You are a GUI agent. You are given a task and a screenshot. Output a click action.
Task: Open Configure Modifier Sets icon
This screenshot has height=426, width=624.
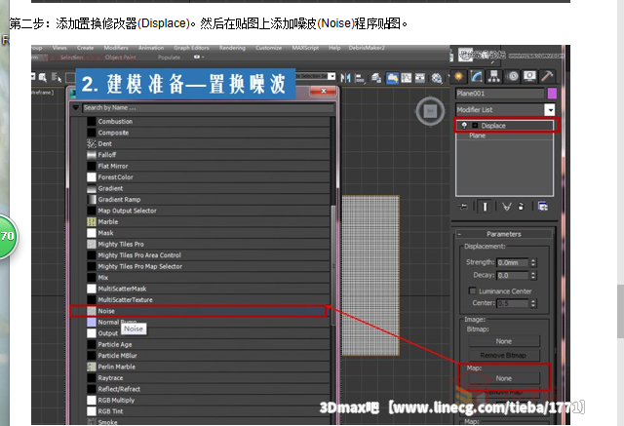click(x=543, y=207)
